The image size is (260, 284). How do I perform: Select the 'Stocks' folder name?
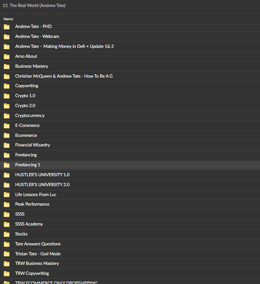pyautogui.click(x=21, y=234)
